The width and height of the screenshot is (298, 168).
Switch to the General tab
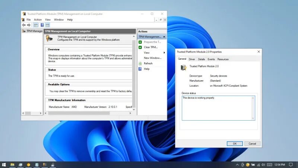coord(182,59)
